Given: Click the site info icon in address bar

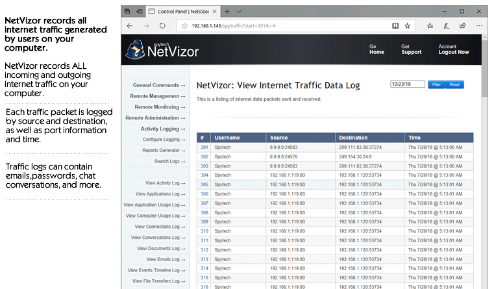Looking at the screenshot, I should 184,26.
